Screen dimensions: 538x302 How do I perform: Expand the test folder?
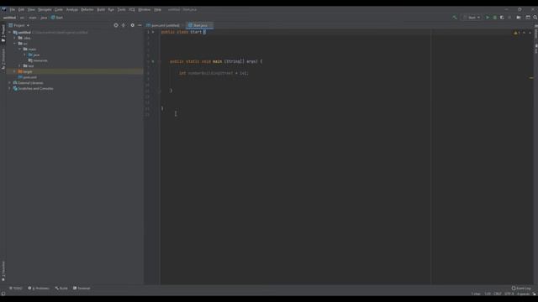[x=19, y=65]
